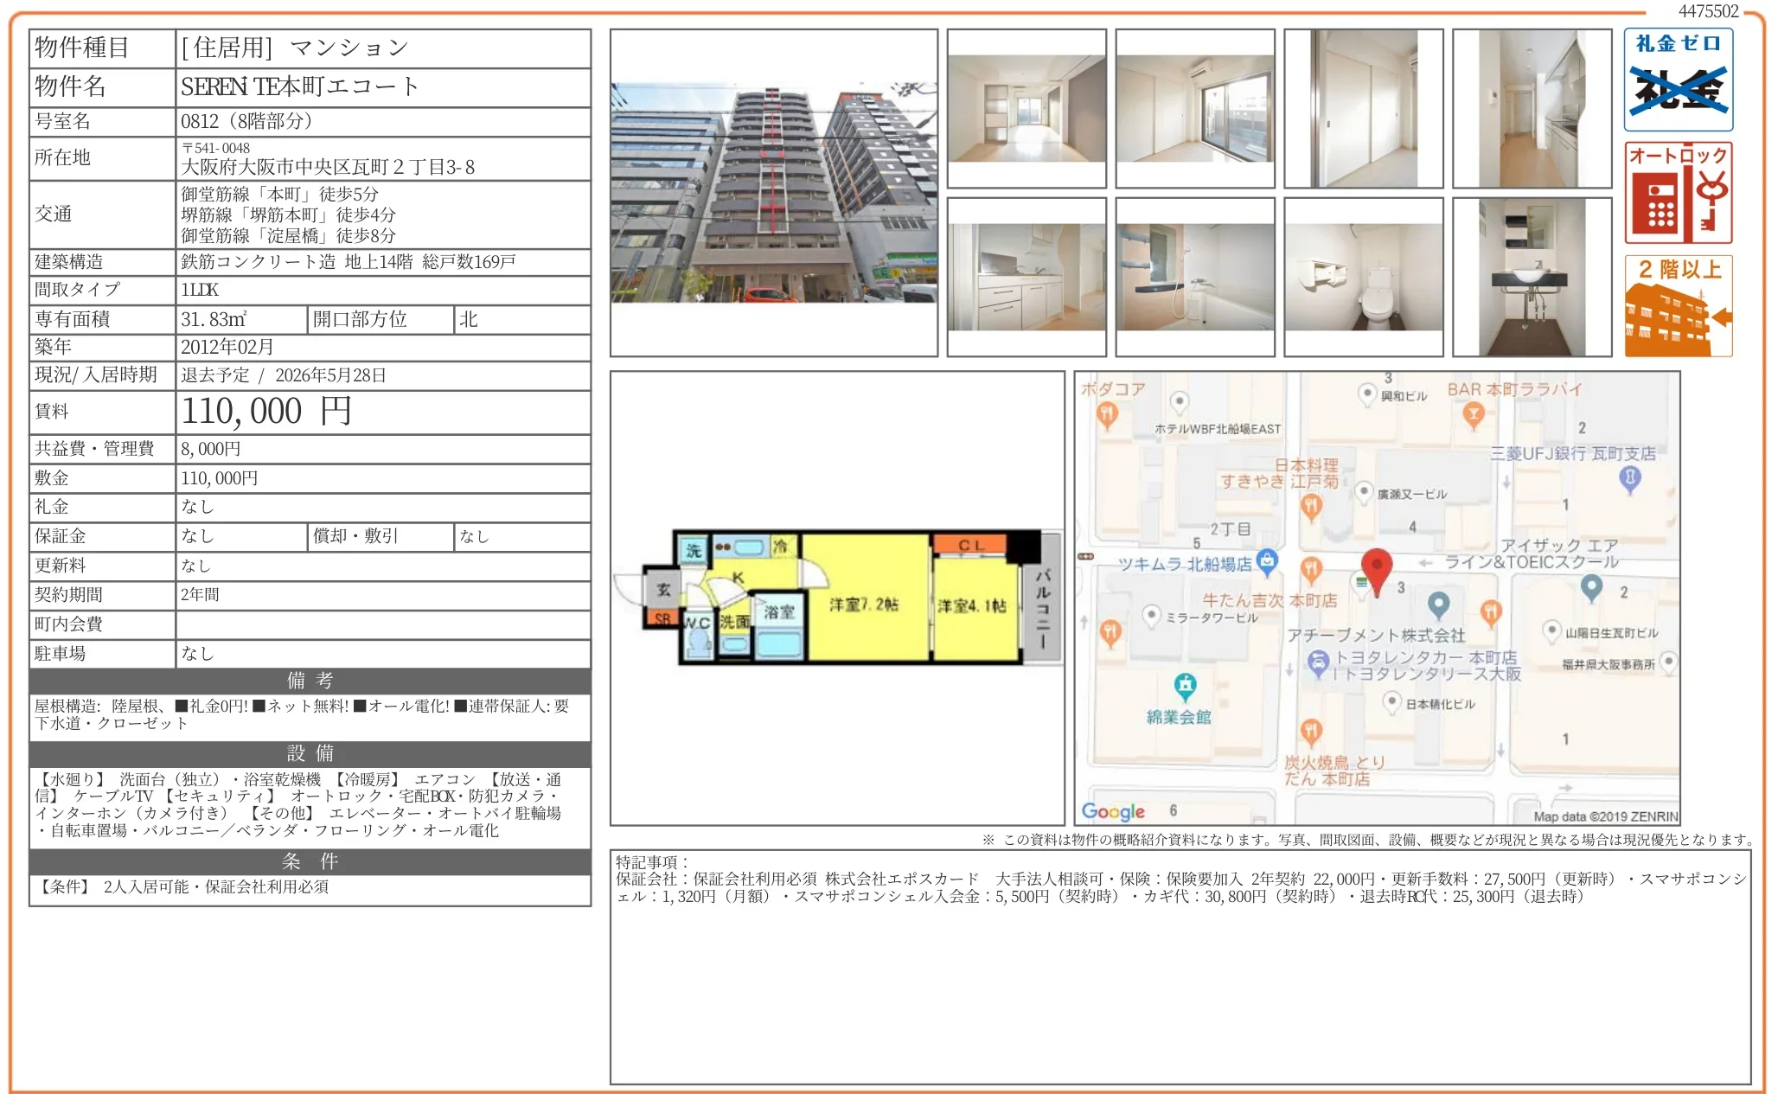The image size is (1778, 1094).
Task: Click the 綿業会館 teal landmark marker
Action: coord(1185,687)
